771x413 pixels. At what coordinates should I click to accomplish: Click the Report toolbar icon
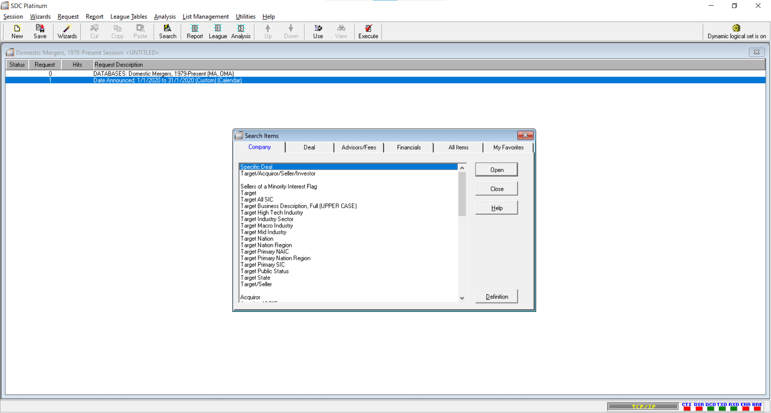195,31
